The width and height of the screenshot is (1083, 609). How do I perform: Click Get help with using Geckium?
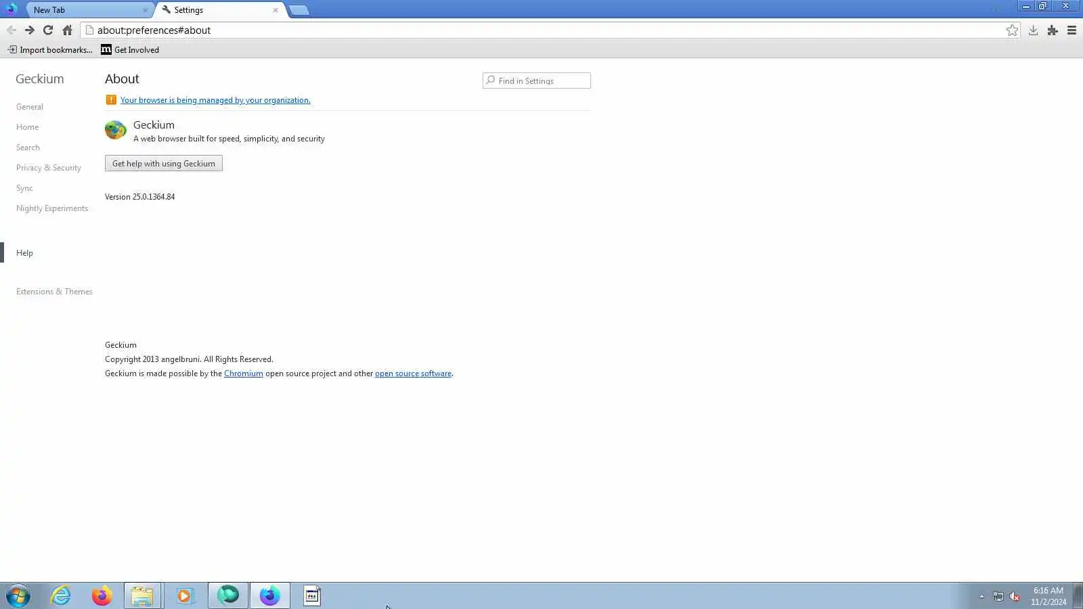point(164,164)
